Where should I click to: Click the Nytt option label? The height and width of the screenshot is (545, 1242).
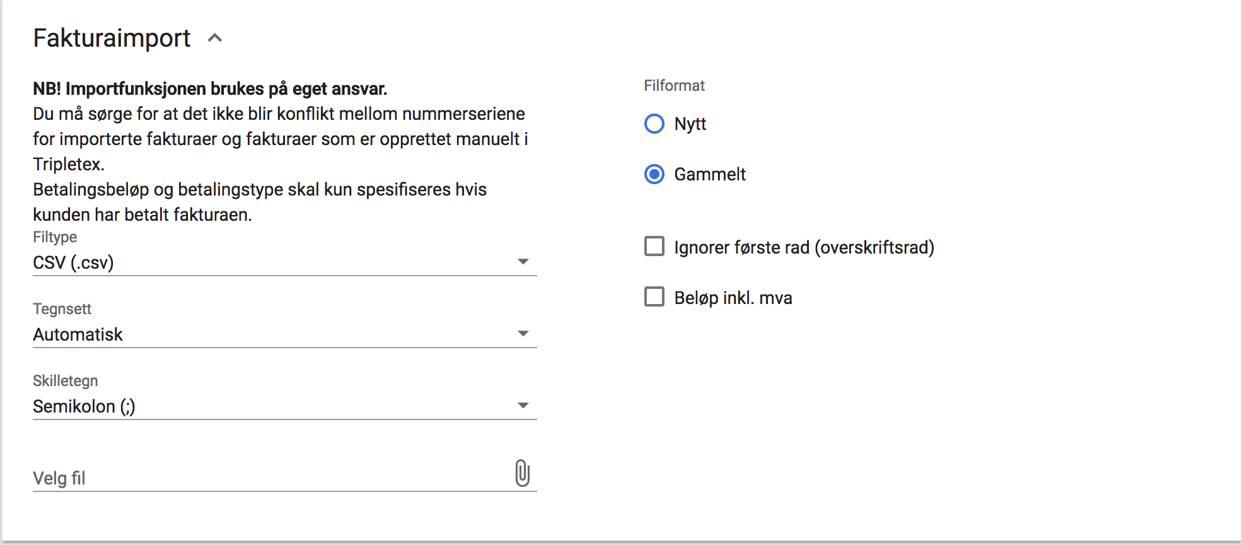(x=690, y=124)
